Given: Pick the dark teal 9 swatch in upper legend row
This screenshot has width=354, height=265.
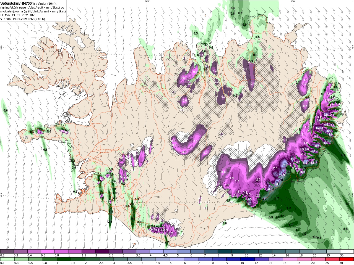Looking at the screenshot, I should [238, 251].
